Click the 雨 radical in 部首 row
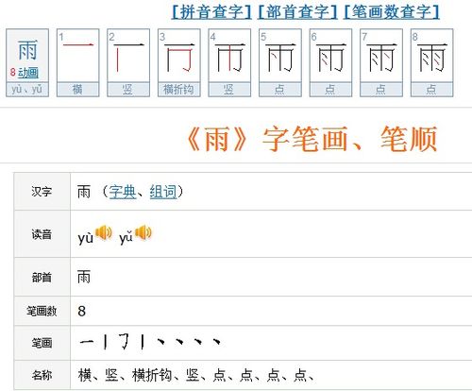 (x=84, y=277)
